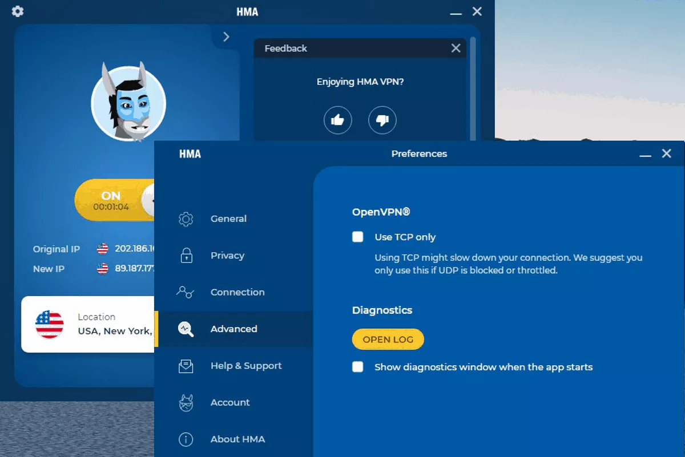
Task: Select the Advanced preferences tab
Action: (234, 329)
